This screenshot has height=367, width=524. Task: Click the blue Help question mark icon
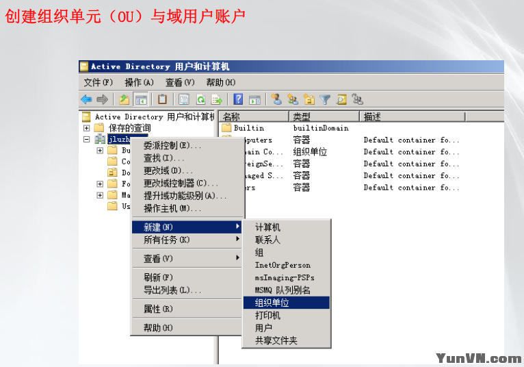(238, 99)
